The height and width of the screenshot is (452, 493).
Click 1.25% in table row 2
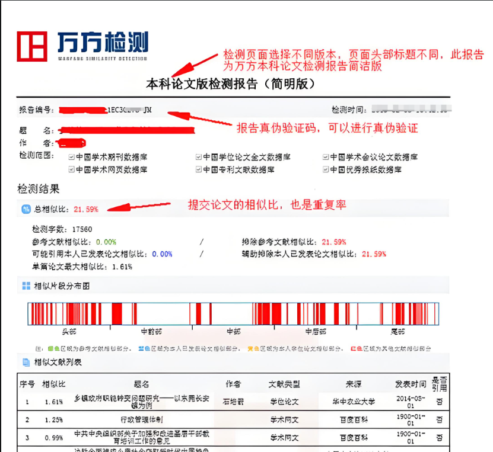[54, 419]
